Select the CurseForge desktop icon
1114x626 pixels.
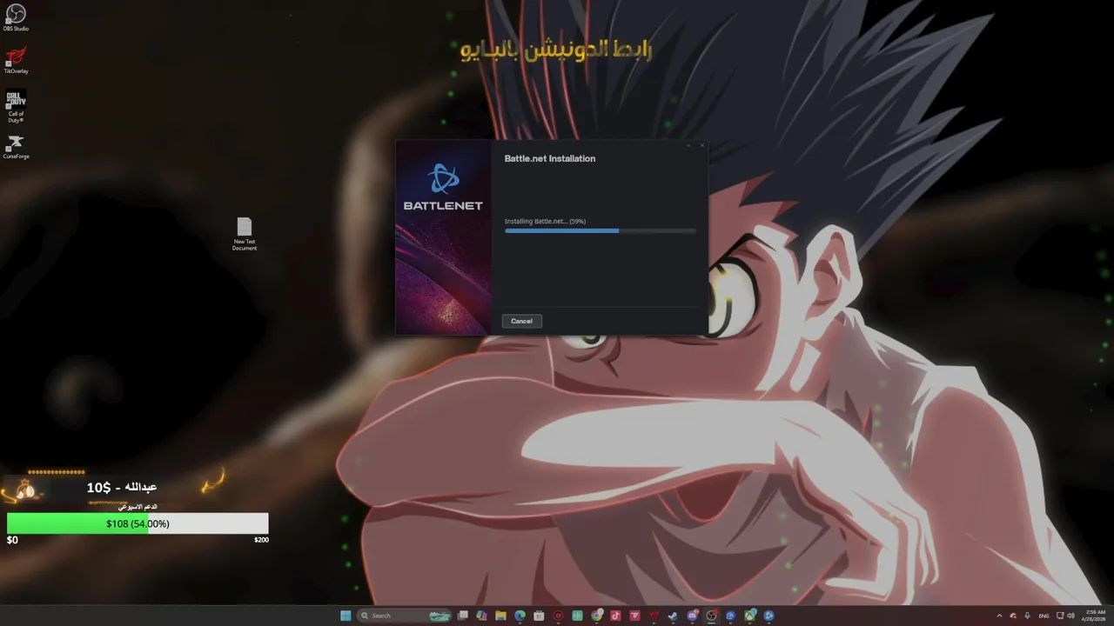coord(16,146)
